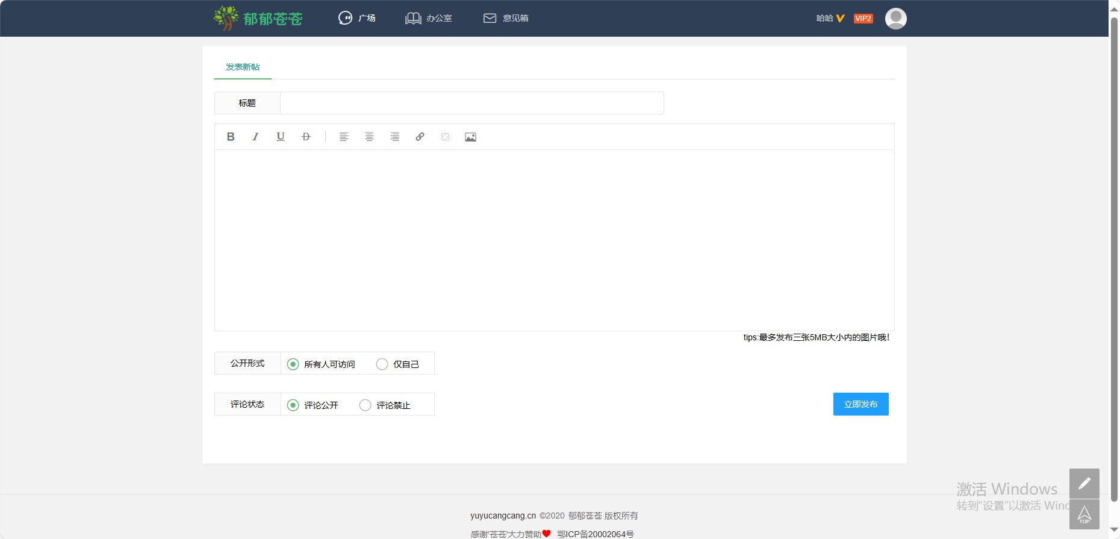Open the 鄂ICP备20002064号 footer link
This screenshot has height=539, width=1120.
pyautogui.click(x=595, y=534)
